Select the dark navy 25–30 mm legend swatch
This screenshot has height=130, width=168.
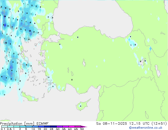54,127
